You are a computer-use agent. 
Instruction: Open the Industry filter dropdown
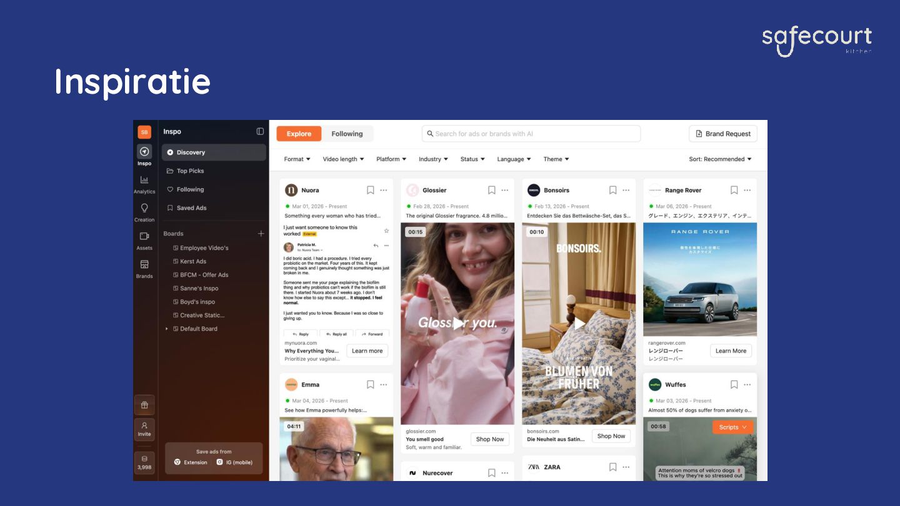433,159
